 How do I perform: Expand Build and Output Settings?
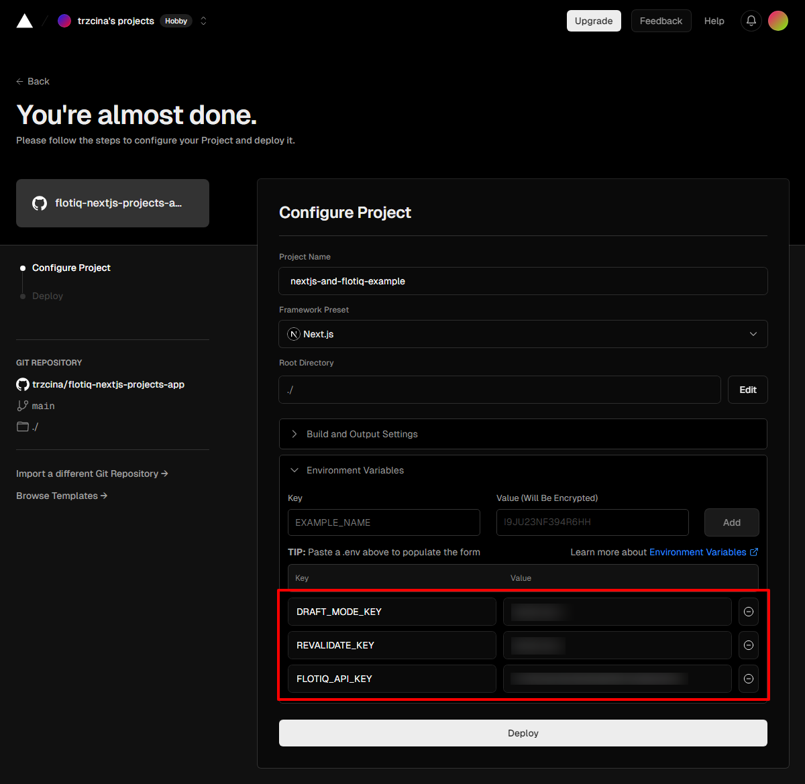(523, 434)
